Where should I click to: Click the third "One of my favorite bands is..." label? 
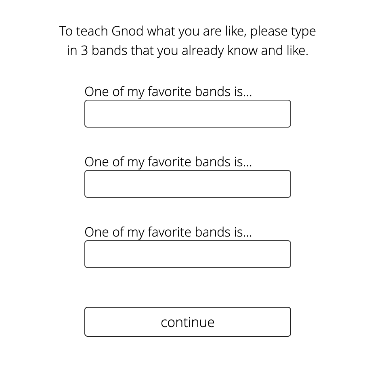coord(168,232)
